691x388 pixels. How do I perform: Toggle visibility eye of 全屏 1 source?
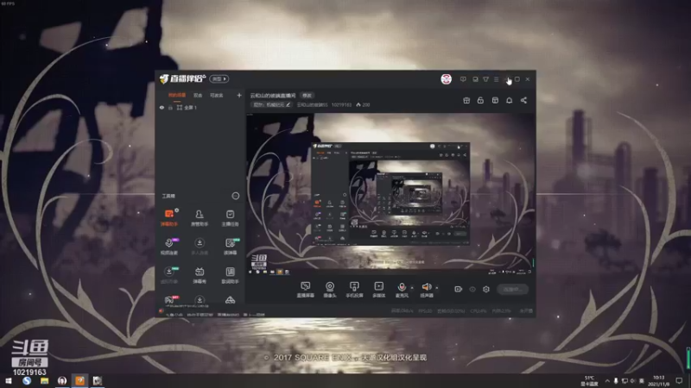(162, 107)
